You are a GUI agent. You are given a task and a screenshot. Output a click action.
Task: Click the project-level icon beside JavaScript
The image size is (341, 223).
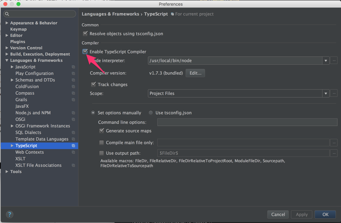pyautogui.click(x=73, y=67)
